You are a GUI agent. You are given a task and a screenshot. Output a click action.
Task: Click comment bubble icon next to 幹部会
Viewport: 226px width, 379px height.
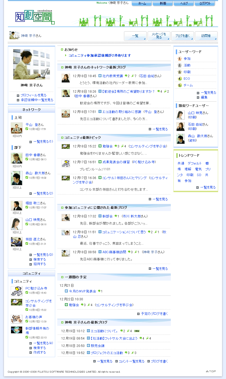click(x=115, y=216)
